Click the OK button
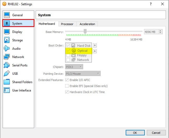 click(135, 133)
